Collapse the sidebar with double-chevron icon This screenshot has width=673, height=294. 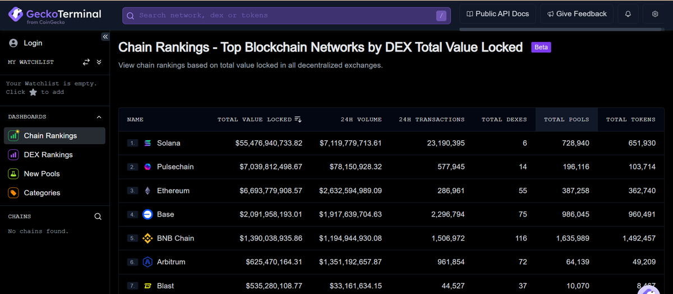point(105,36)
